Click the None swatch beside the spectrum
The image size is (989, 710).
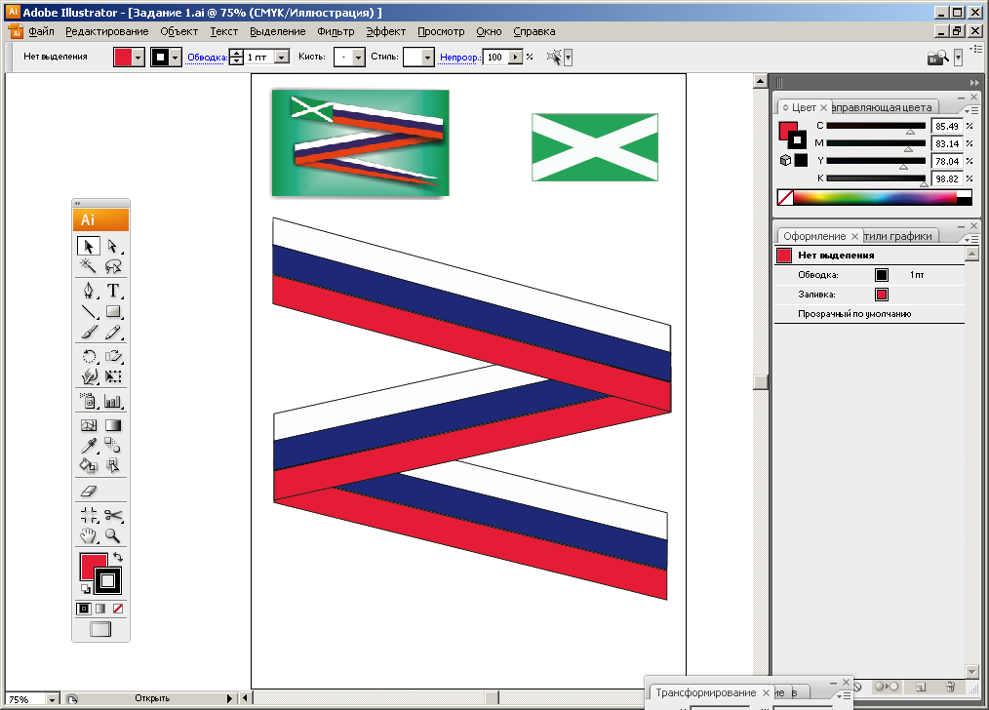pos(785,197)
